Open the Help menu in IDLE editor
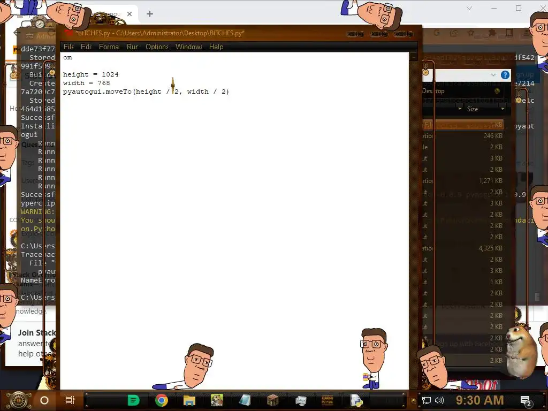The height and width of the screenshot is (411, 548). click(x=216, y=47)
